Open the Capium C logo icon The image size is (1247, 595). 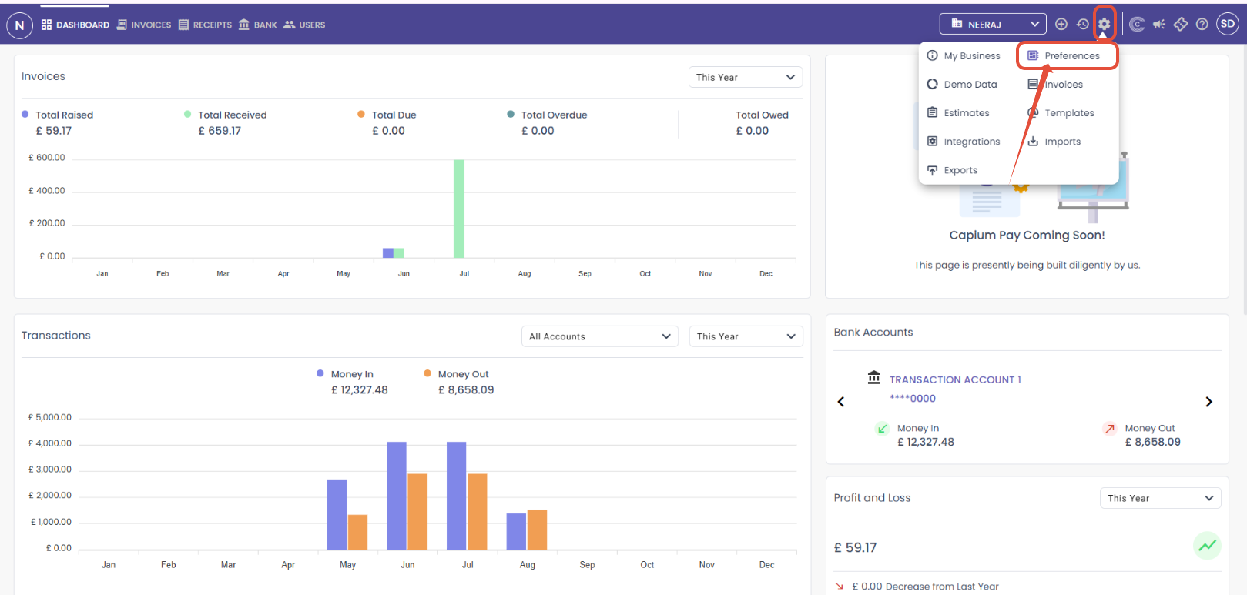pyautogui.click(x=1137, y=25)
